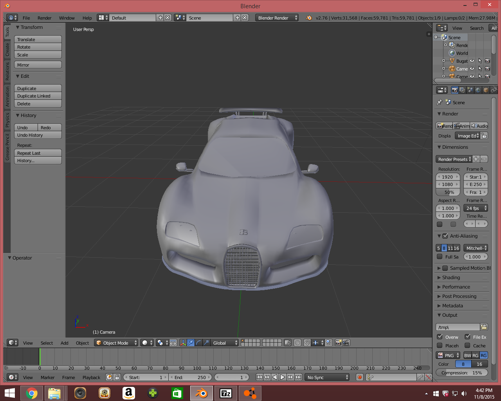Click the OpenGL render animation clapper icon
Screen dimensions: 501x401
[346, 343]
